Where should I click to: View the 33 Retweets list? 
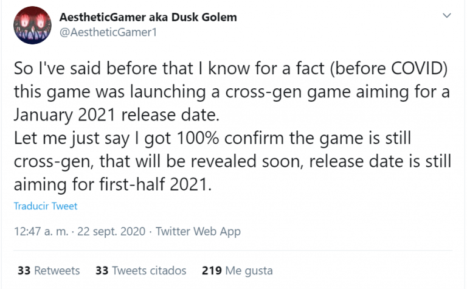click(49, 270)
